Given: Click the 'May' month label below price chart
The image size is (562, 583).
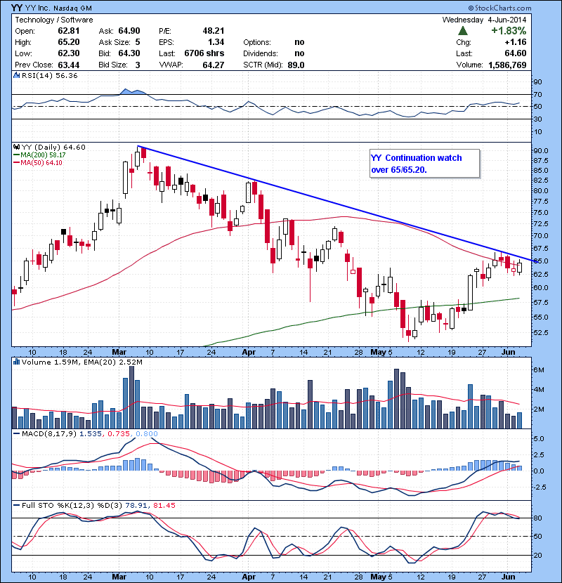Looking at the screenshot, I should [379, 350].
